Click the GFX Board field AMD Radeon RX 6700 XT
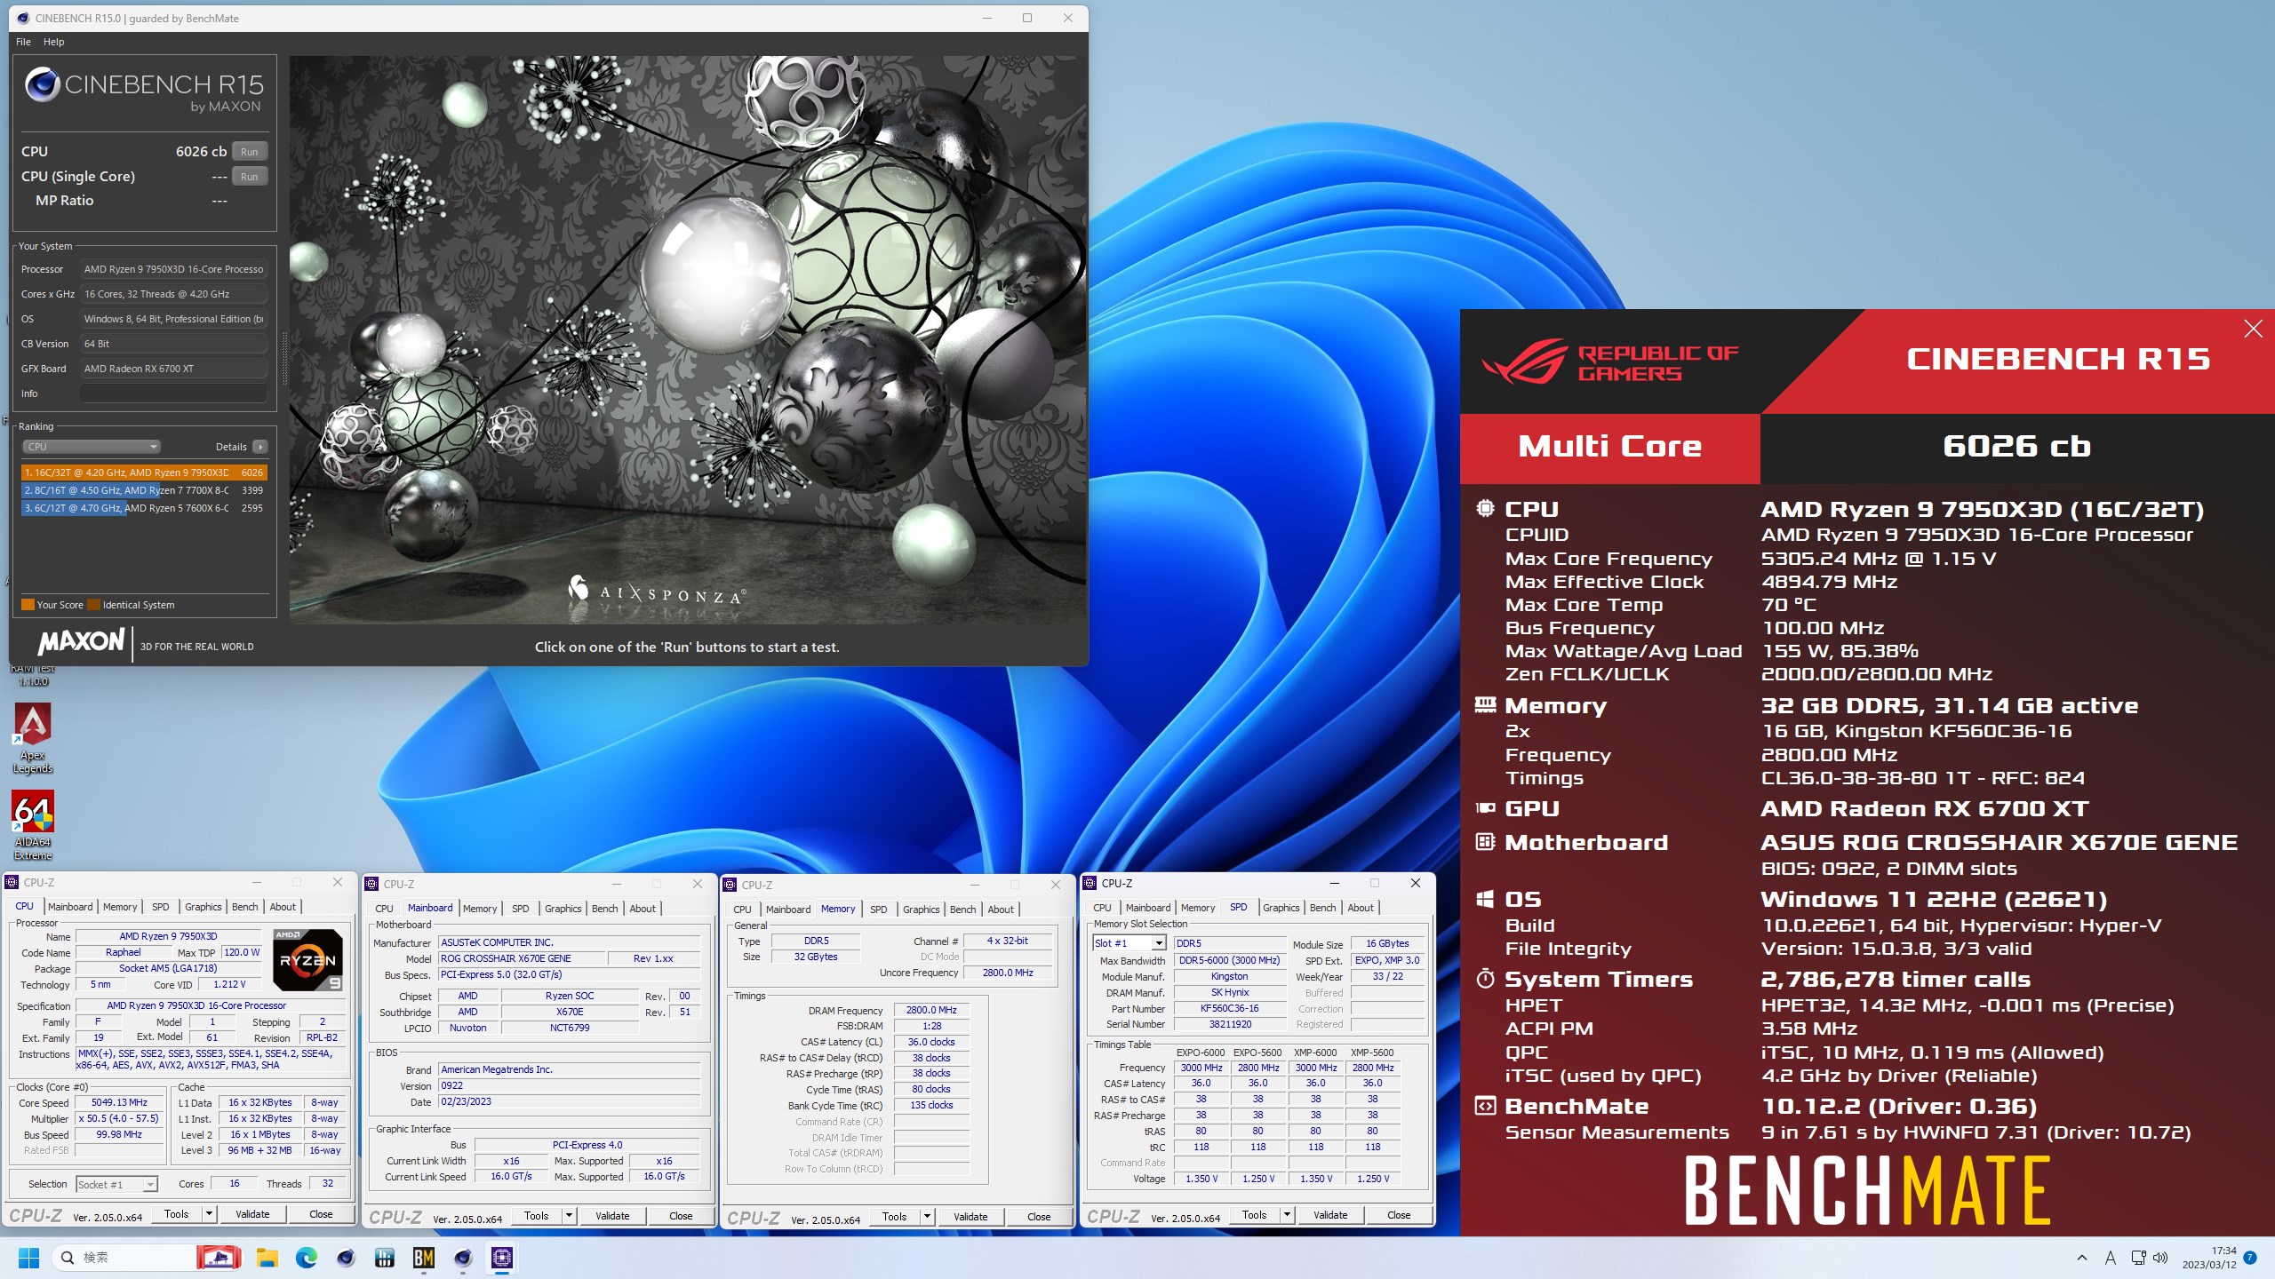This screenshot has height=1279, width=2275. 174,369
